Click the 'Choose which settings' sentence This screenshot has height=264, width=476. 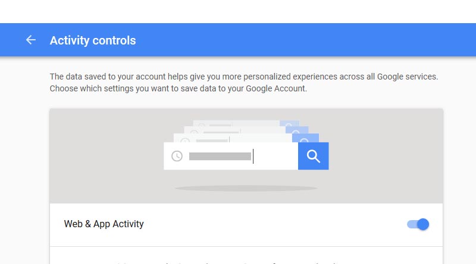[x=178, y=88]
